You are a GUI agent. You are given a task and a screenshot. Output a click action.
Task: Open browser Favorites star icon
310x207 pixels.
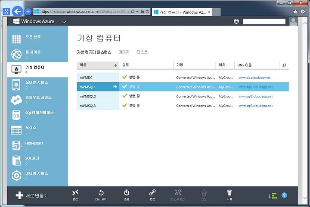[295, 12]
